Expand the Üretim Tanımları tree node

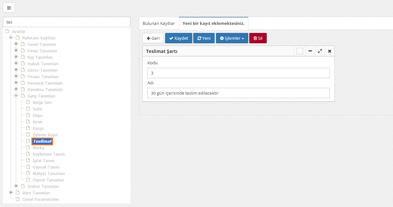click(x=16, y=186)
